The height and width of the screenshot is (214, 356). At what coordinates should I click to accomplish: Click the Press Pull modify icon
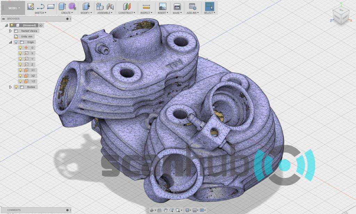pyautogui.click(x=87, y=6)
